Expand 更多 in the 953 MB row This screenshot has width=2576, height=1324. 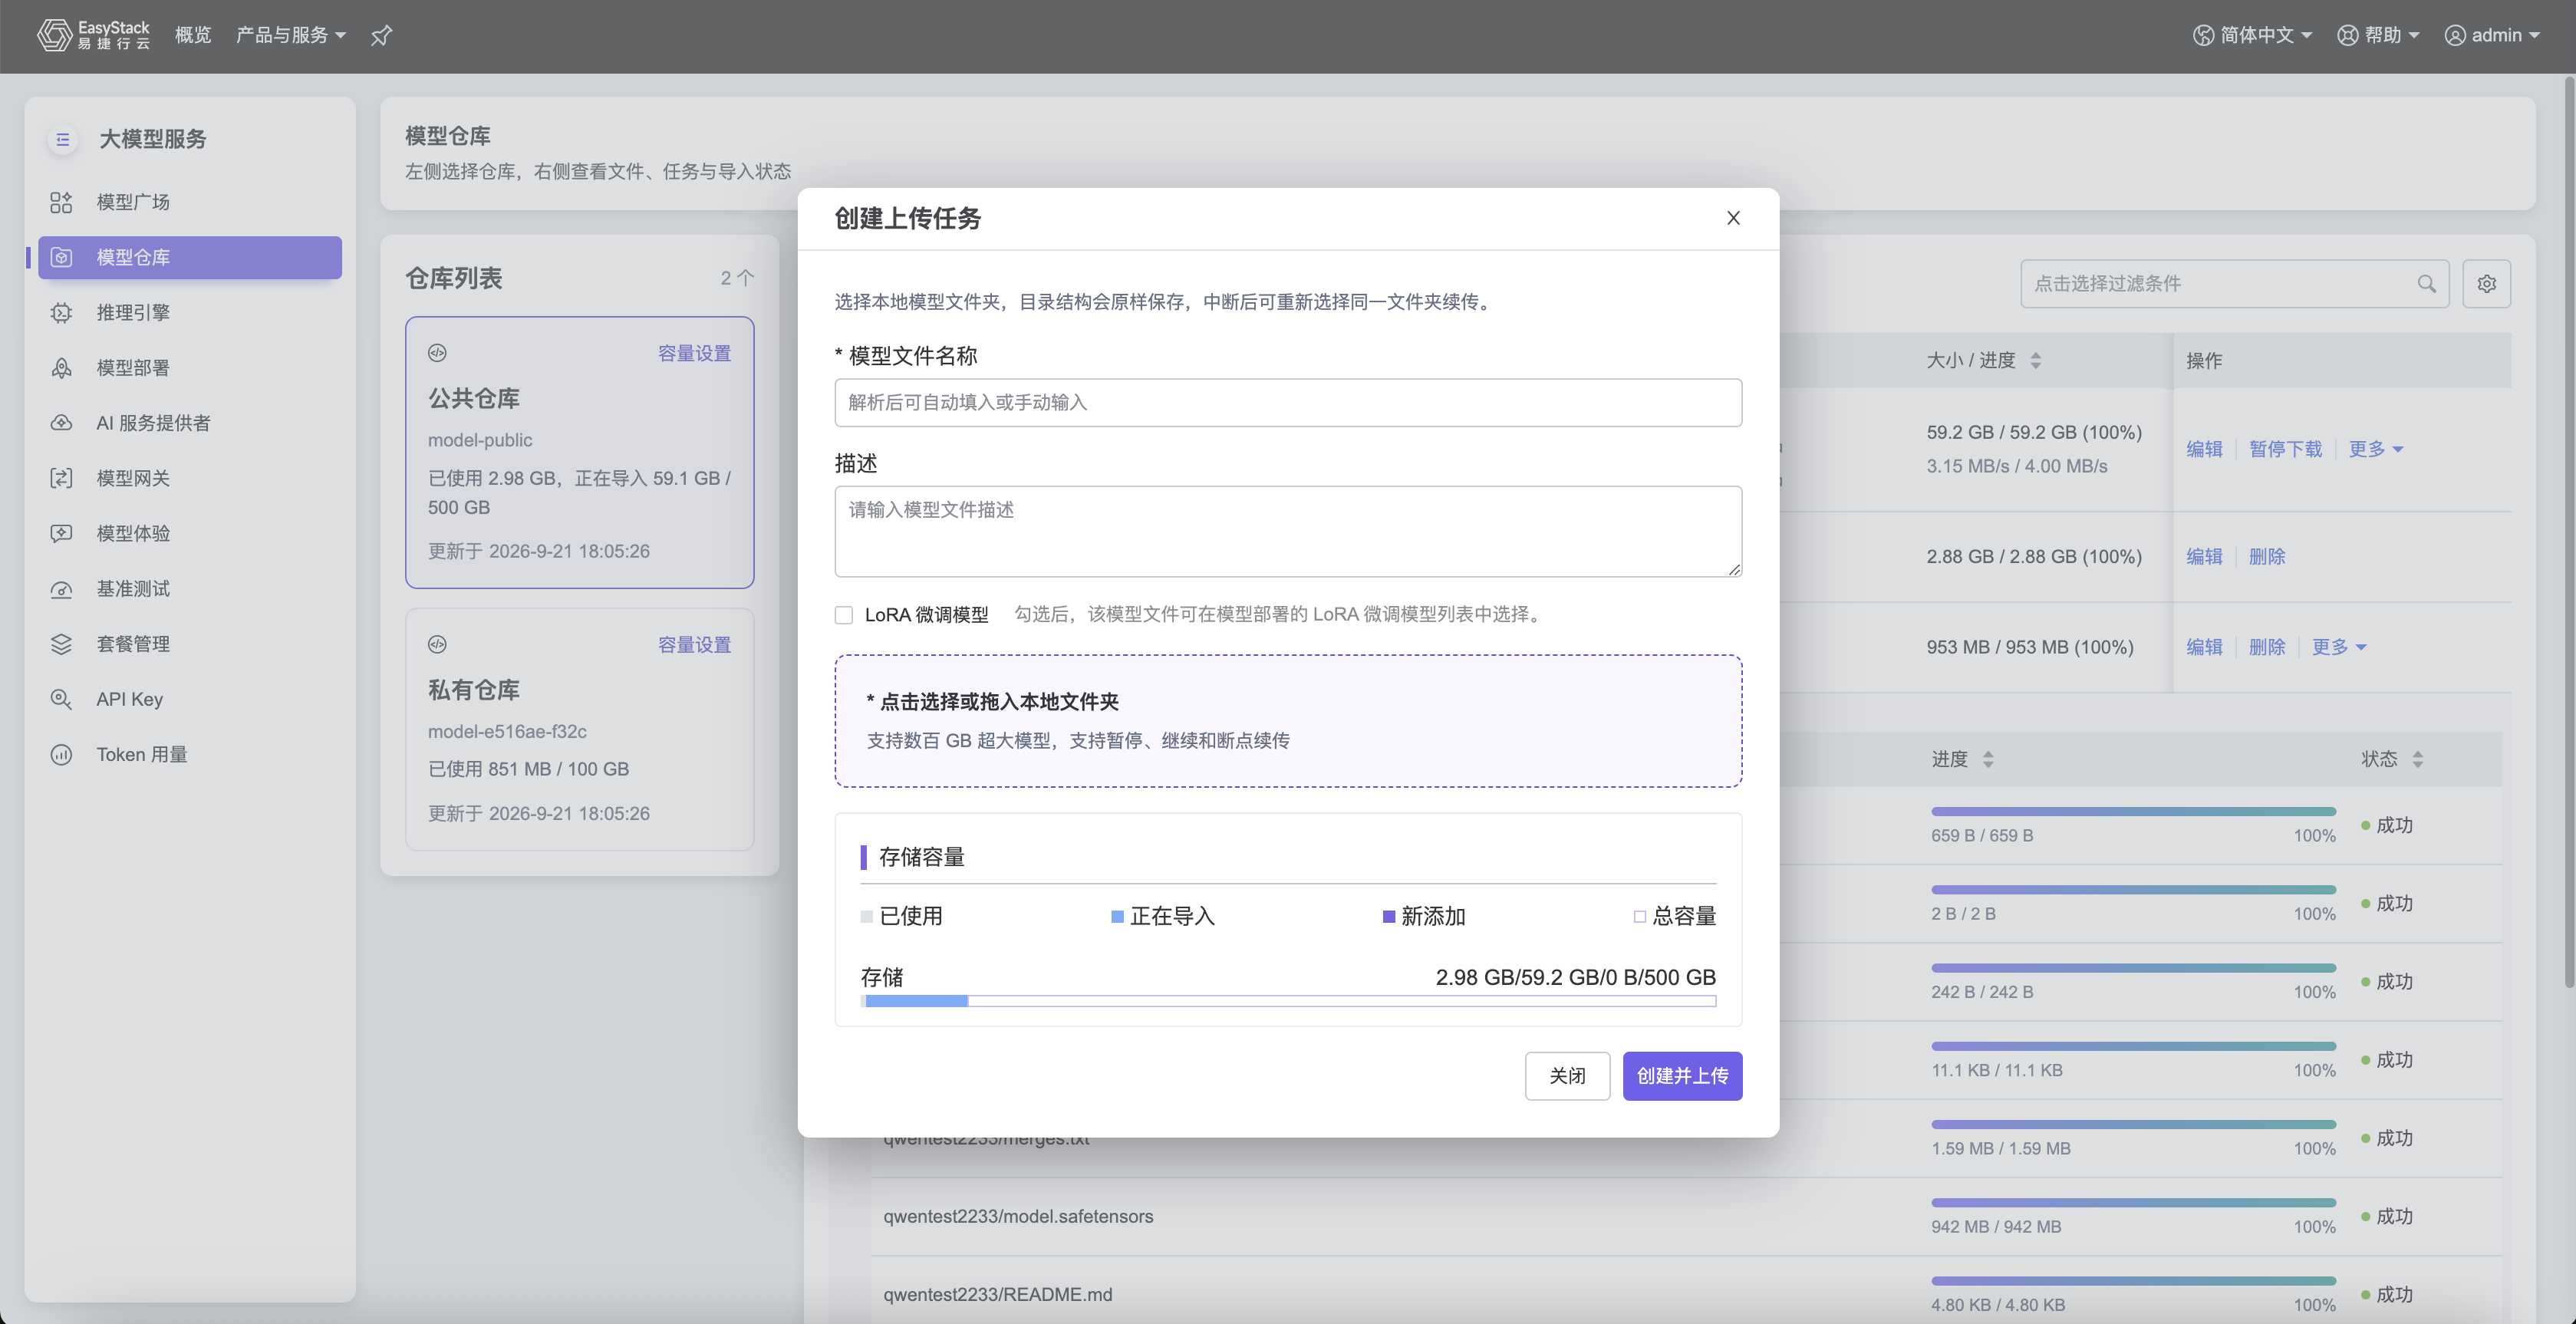coord(2338,647)
